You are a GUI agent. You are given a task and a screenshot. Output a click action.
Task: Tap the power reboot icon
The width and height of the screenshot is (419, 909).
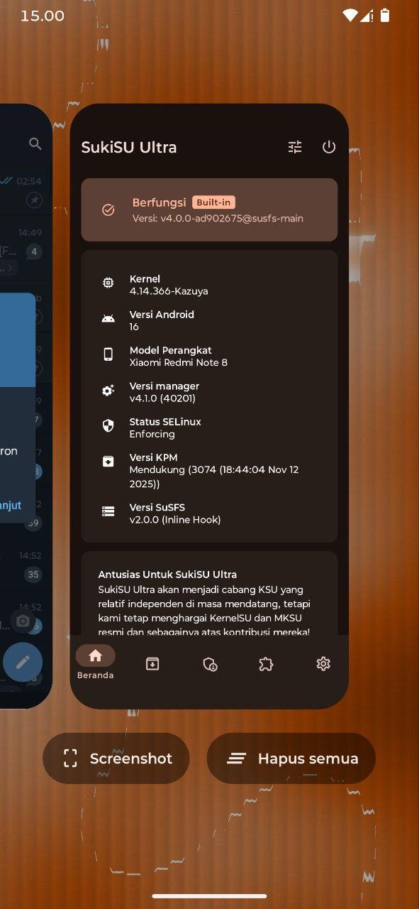point(329,147)
